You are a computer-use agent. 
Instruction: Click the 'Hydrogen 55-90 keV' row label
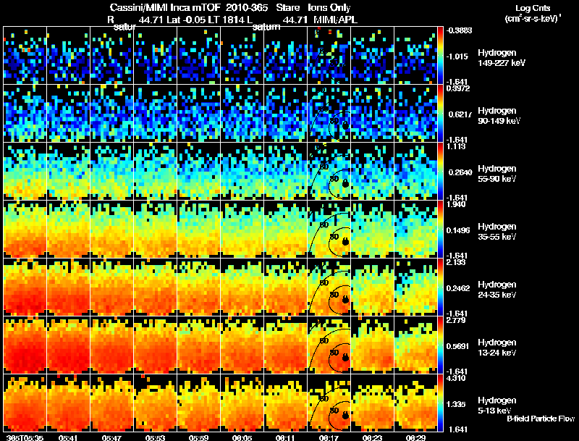click(497, 174)
